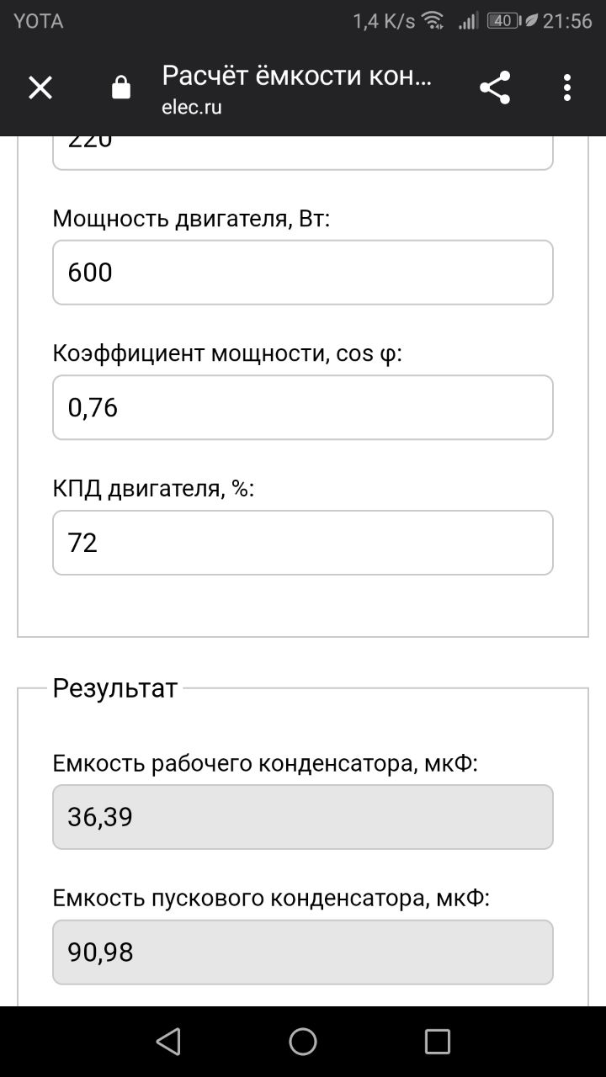The height and width of the screenshot is (1077, 606).
Task: Tap the Android back navigation triangle
Action: [x=168, y=1042]
